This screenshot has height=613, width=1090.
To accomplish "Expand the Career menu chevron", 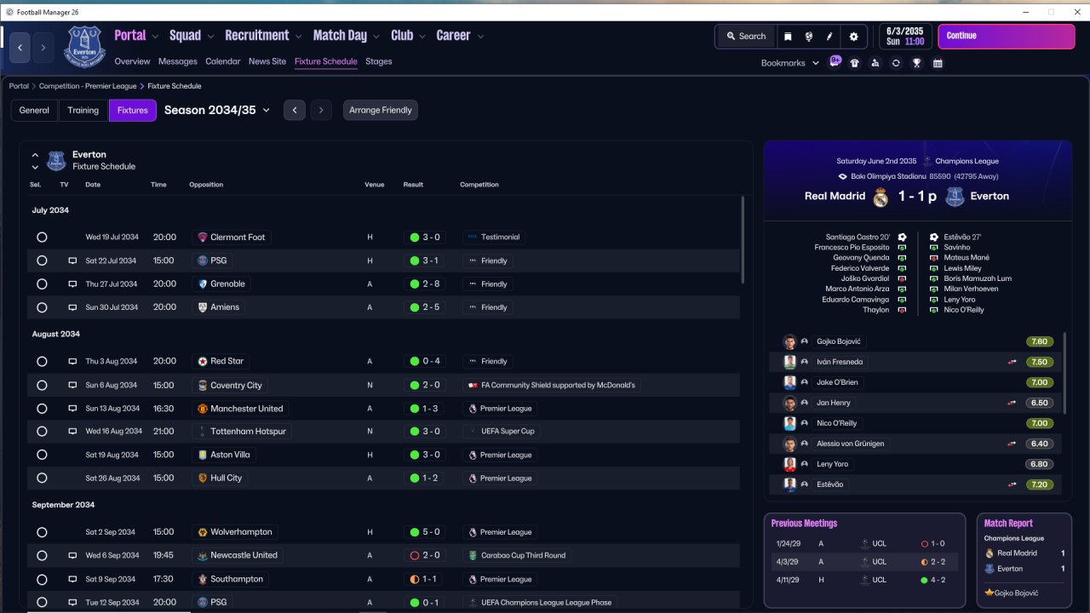I will [480, 37].
